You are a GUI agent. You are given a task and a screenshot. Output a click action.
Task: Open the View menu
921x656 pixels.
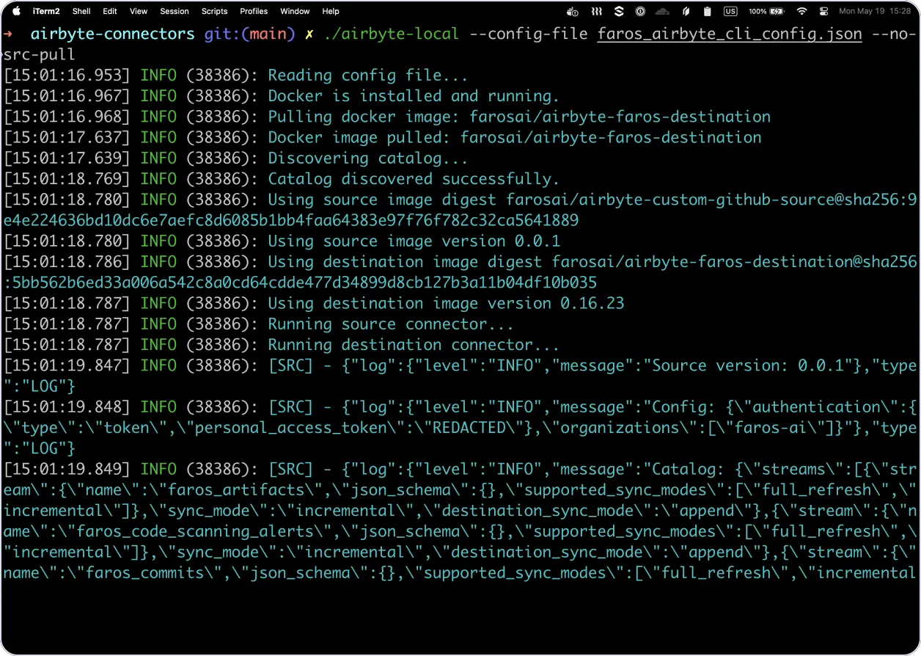(x=139, y=11)
